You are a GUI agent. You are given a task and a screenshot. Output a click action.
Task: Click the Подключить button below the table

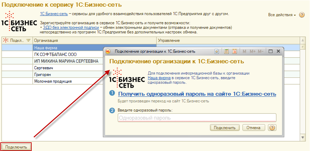pyautogui.click(x=16, y=147)
